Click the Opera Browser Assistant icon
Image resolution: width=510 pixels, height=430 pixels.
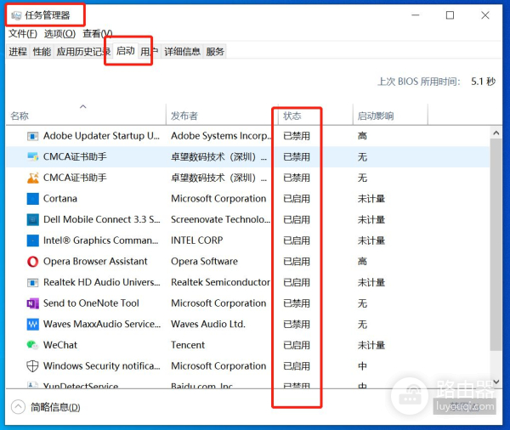click(33, 262)
